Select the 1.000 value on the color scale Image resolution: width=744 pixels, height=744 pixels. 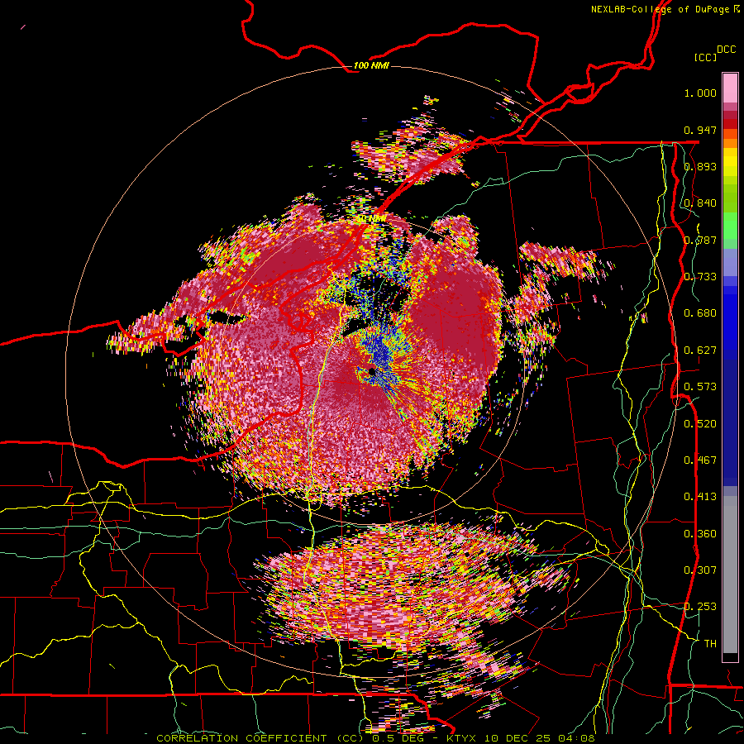click(700, 93)
